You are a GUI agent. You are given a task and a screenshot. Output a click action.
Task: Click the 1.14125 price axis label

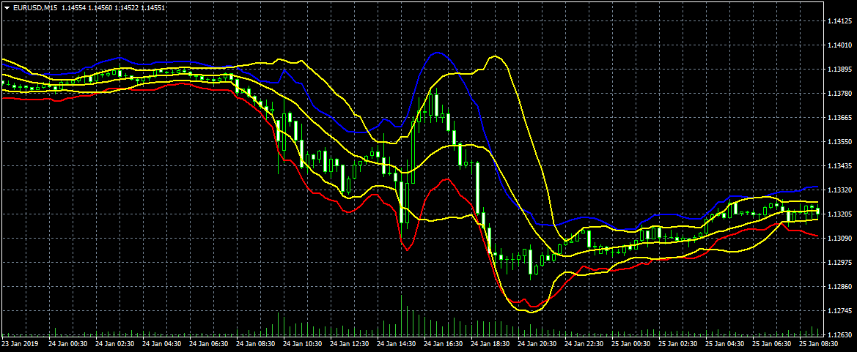[x=841, y=20]
